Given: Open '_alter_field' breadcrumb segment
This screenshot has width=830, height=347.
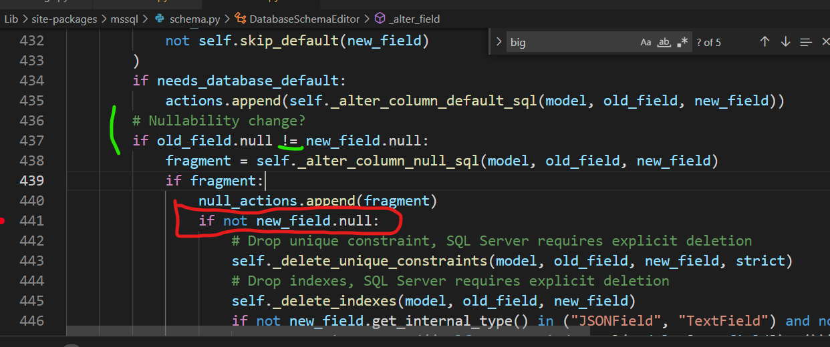Looking at the screenshot, I should [x=415, y=19].
